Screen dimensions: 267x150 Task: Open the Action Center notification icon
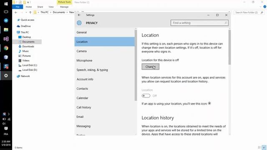click(x=6, y=128)
